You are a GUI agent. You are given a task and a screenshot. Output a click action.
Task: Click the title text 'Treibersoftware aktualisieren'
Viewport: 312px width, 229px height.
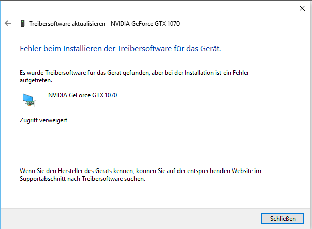click(67, 24)
